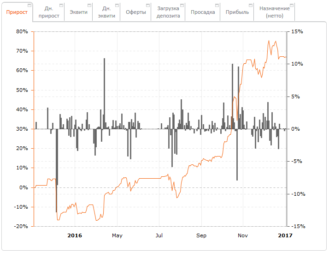Click the small window icon on Загрузка депозита tab
This screenshot has height=253, width=329.
(x=182, y=5)
